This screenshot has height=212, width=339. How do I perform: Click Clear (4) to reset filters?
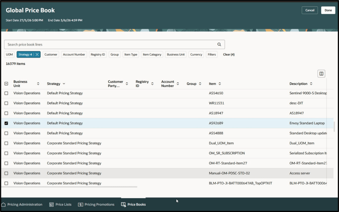(x=229, y=55)
